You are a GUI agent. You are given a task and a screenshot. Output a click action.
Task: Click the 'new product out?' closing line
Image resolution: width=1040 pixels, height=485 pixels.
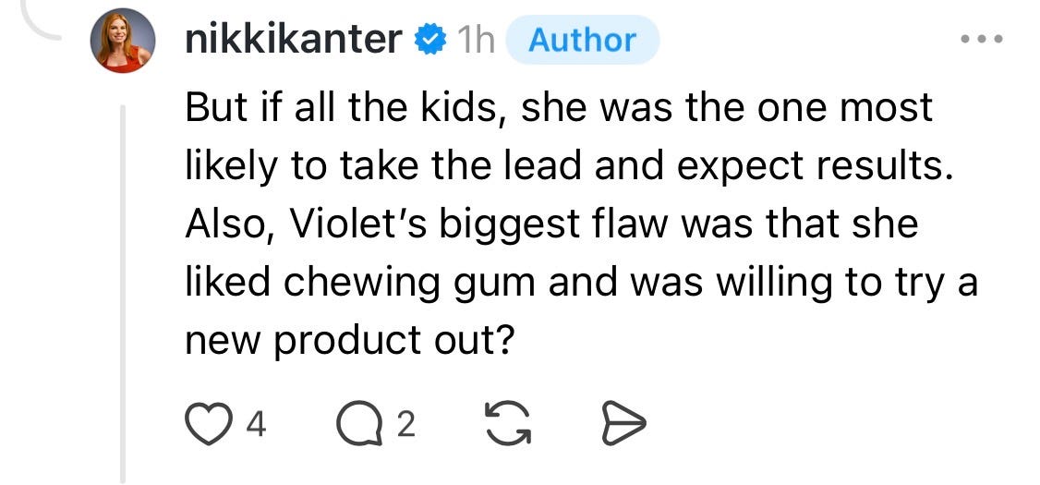(349, 340)
